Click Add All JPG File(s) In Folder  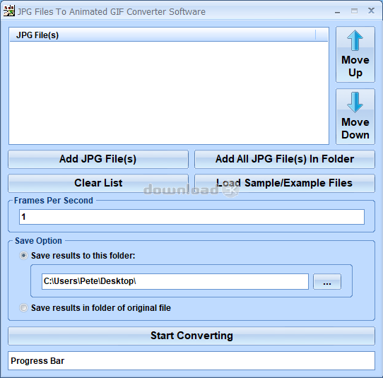tap(285, 159)
